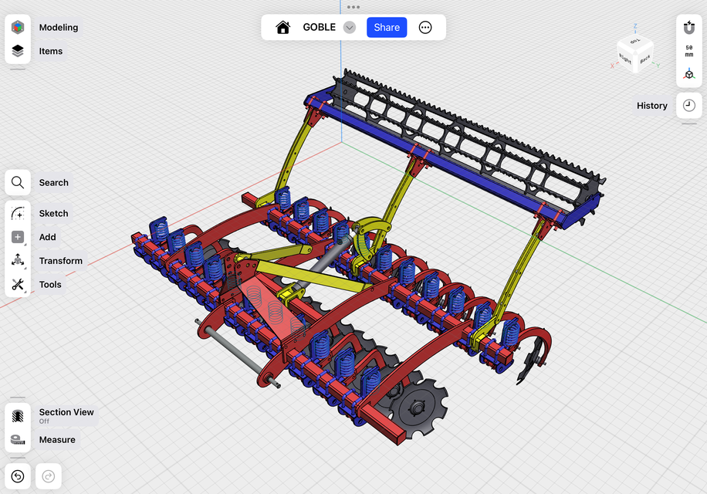The width and height of the screenshot is (707, 494).
Task: Undo the last action
Action: click(x=18, y=476)
